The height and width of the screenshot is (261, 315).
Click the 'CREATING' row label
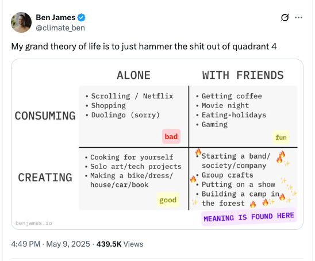coord(45,178)
